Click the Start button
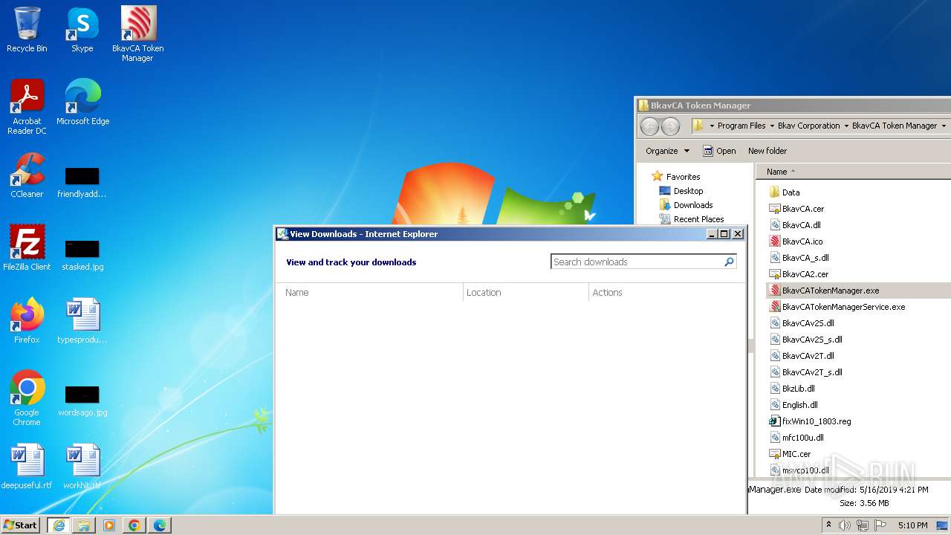 point(20,525)
